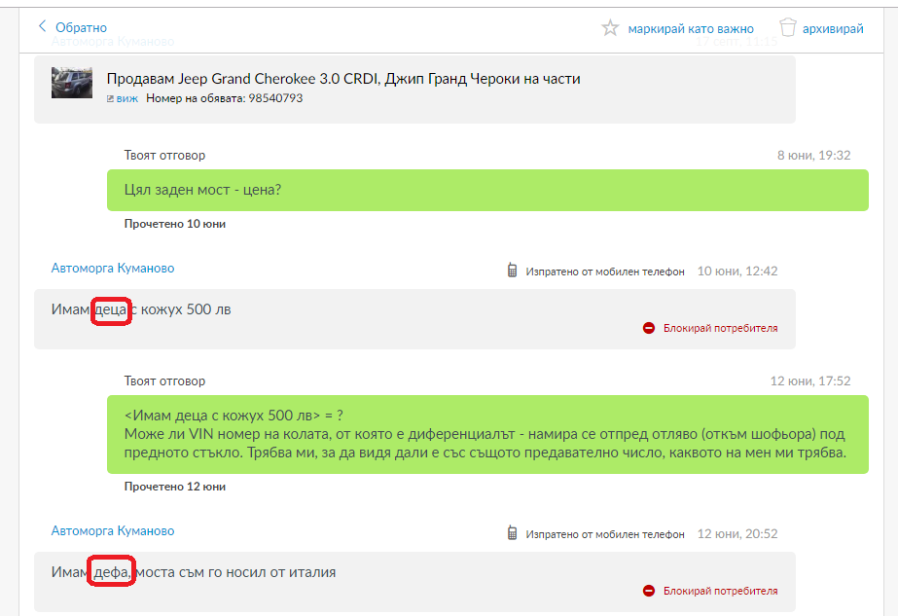The height and width of the screenshot is (616, 898).
Task: Click the маркирай като важно label
Action: [x=691, y=28]
